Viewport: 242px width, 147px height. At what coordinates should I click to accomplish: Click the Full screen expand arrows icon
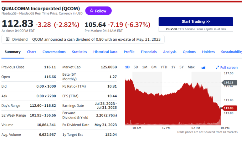tap(217, 68)
